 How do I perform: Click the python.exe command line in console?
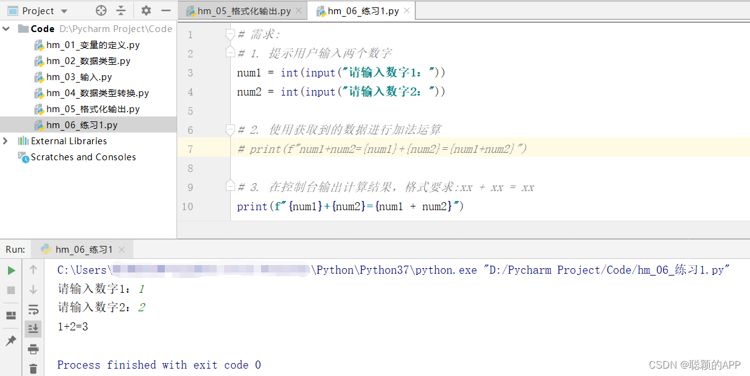pyautogui.click(x=394, y=270)
